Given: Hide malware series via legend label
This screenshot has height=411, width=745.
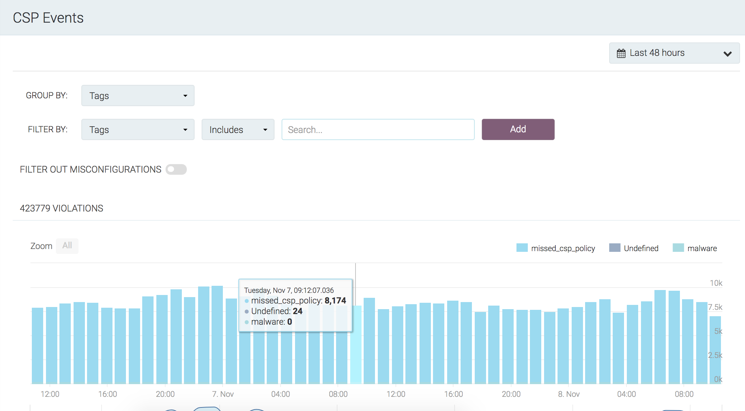Looking at the screenshot, I should pyautogui.click(x=702, y=248).
